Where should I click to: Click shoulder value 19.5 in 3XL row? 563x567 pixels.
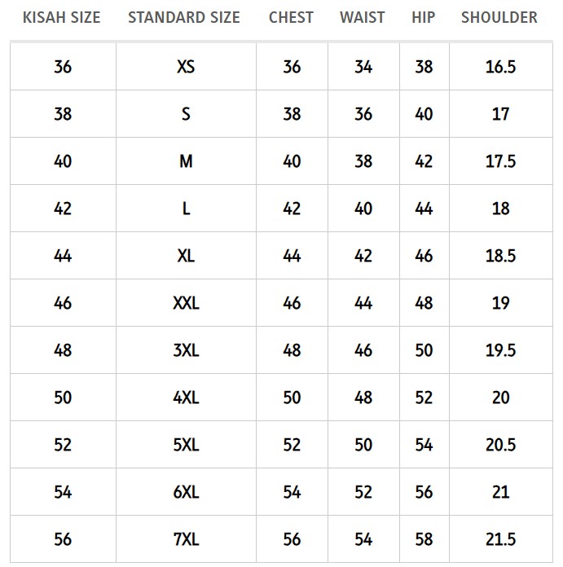(x=500, y=350)
